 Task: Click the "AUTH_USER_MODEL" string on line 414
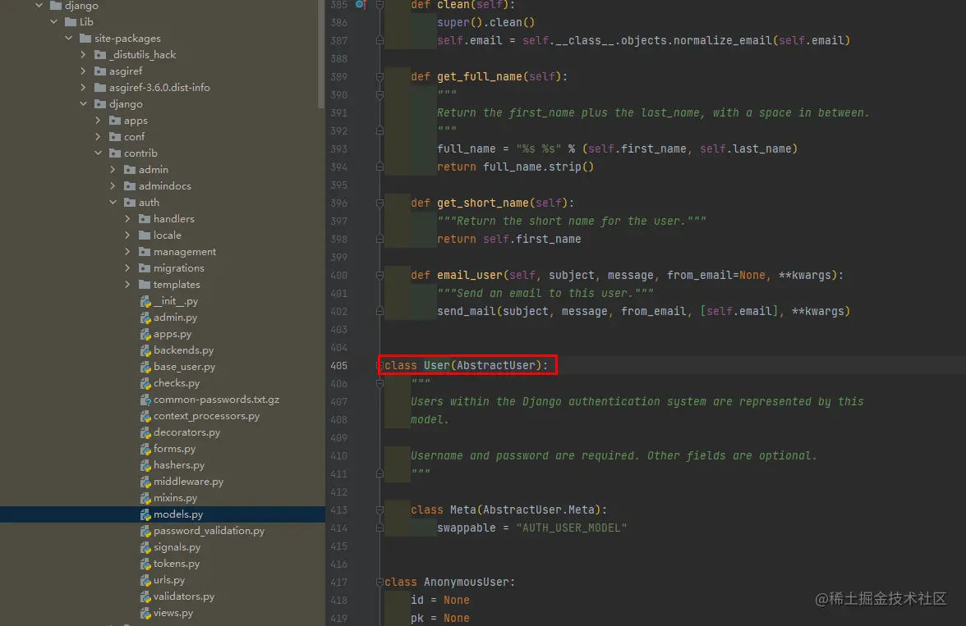pos(571,528)
